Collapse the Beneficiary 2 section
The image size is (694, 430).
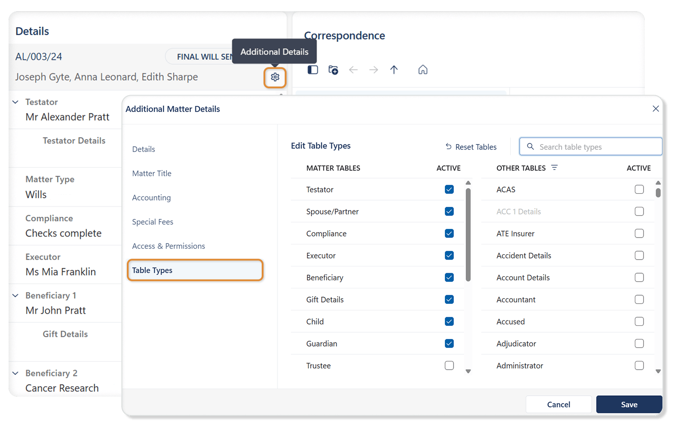[15, 373]
